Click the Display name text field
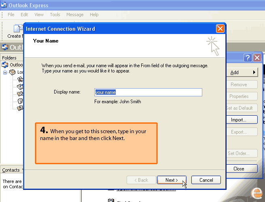This screenshot has width=265, height=202. [148, 92]
